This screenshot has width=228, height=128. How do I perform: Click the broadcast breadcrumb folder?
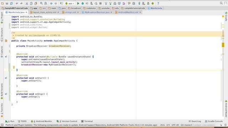74,8
